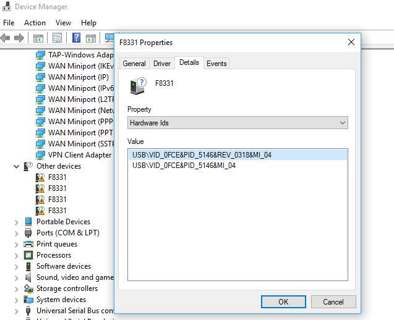
Task: Switch to the General tab
Action: tap(134, 64)
